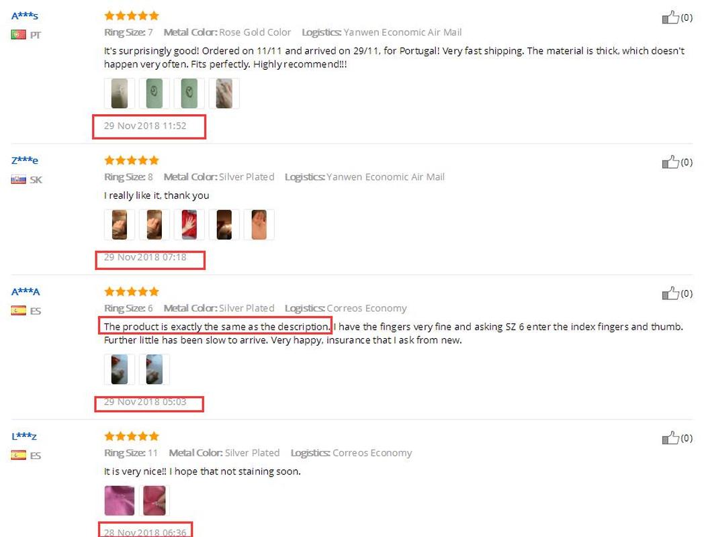
Task: Open first photo in A***s review
Action: tap(120, 93)
